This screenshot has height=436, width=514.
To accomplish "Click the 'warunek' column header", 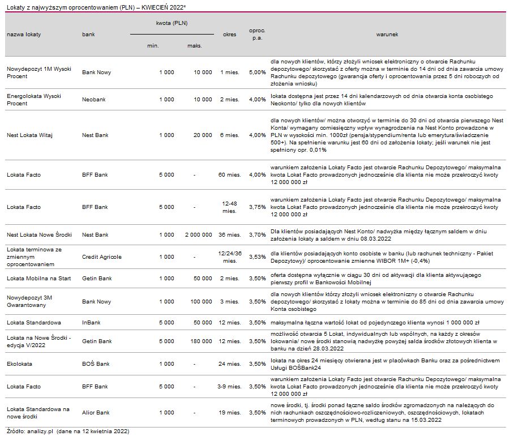I will pyautogui.click(x=387, y=35).
